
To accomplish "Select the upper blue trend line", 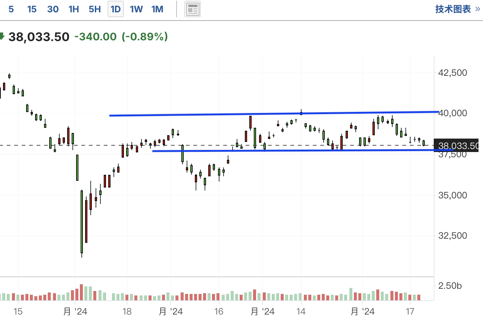I will click(x=274, y=114).
